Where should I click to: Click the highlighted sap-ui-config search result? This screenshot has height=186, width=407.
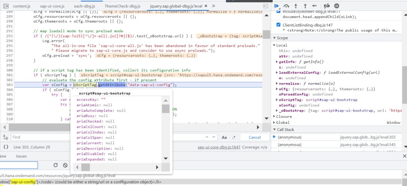23,182
